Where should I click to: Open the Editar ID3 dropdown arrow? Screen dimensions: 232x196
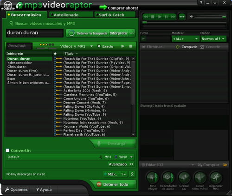(x=193, y=165)
